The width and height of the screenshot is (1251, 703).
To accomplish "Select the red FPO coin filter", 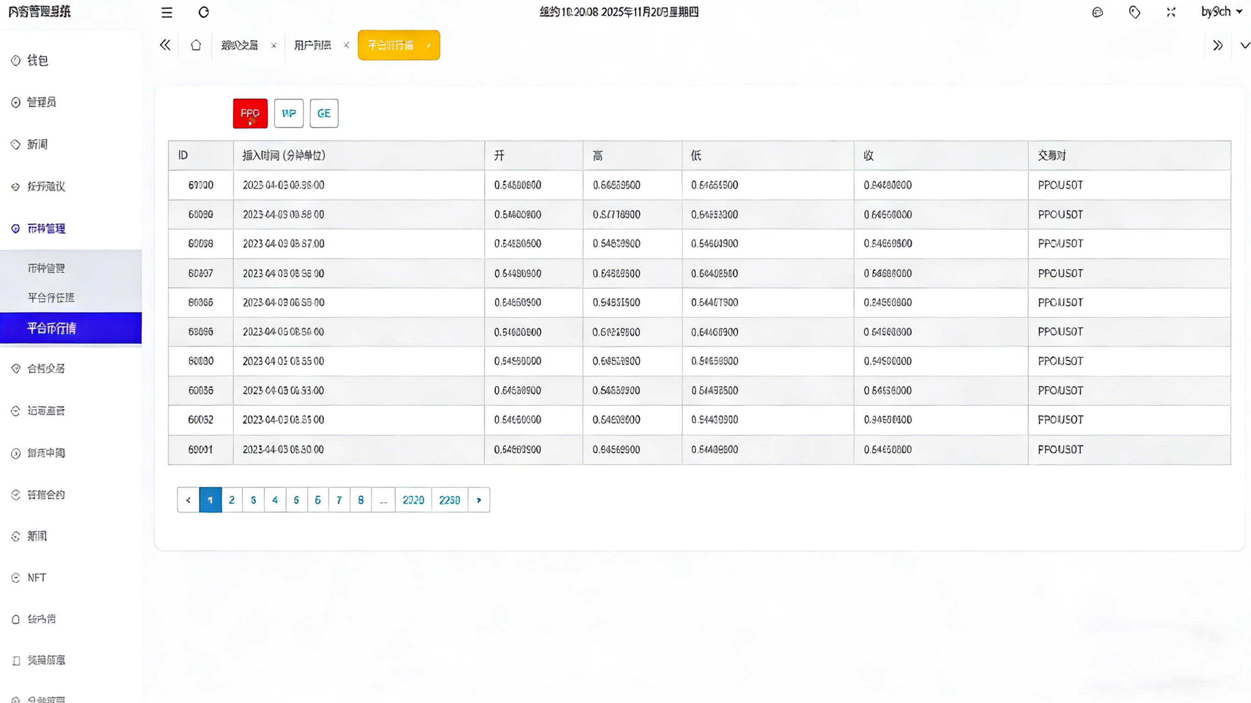I will tap(250, 114).
